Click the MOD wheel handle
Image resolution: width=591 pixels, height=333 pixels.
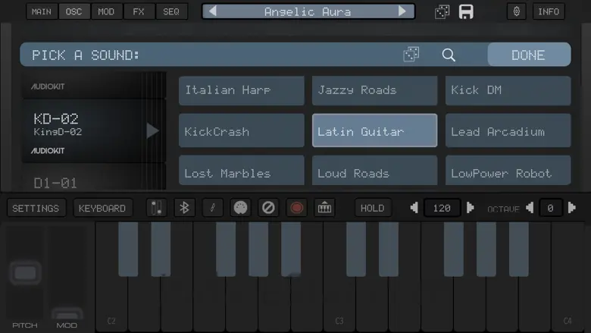coord(67,314)
